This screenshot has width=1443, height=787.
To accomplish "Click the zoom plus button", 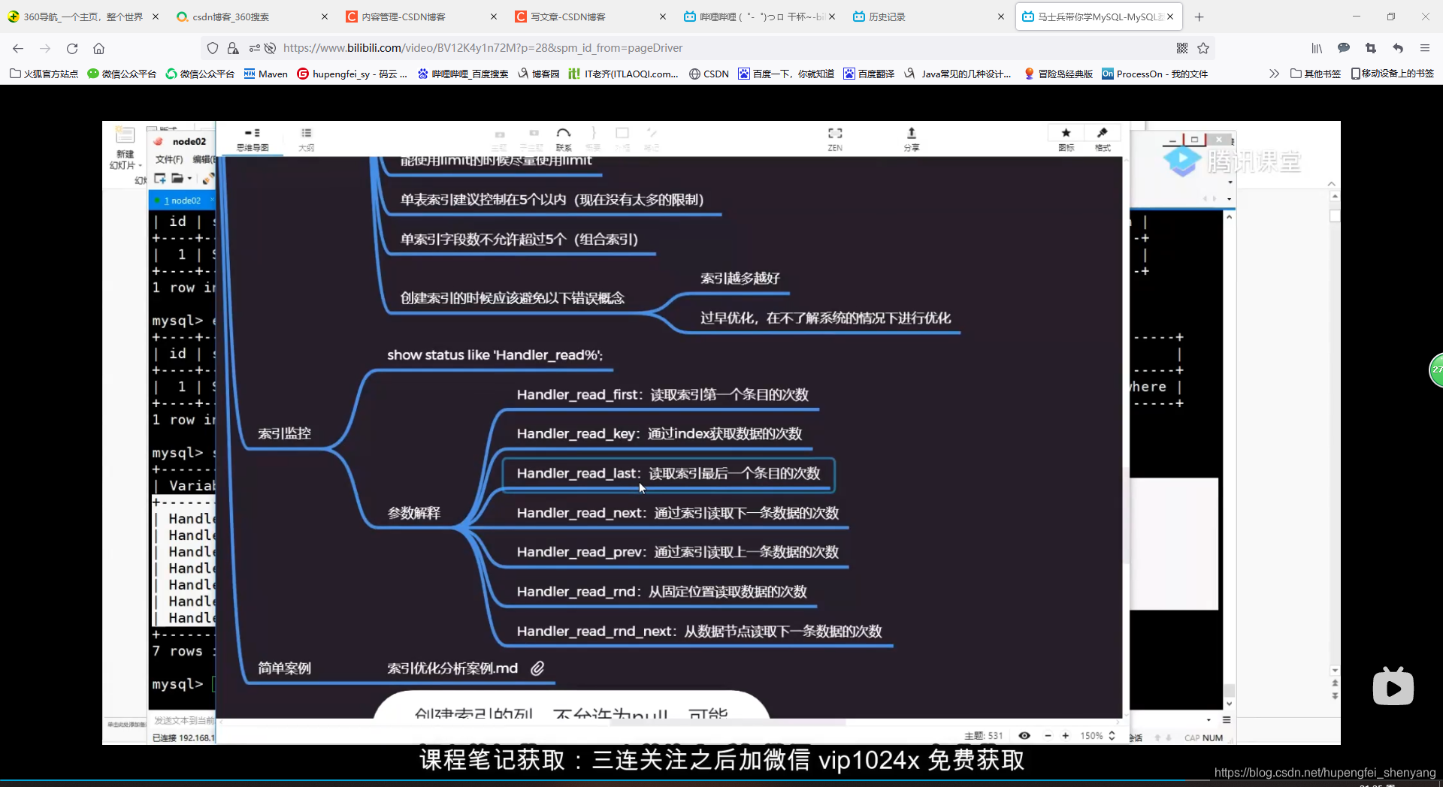I will pos(1066,736).
